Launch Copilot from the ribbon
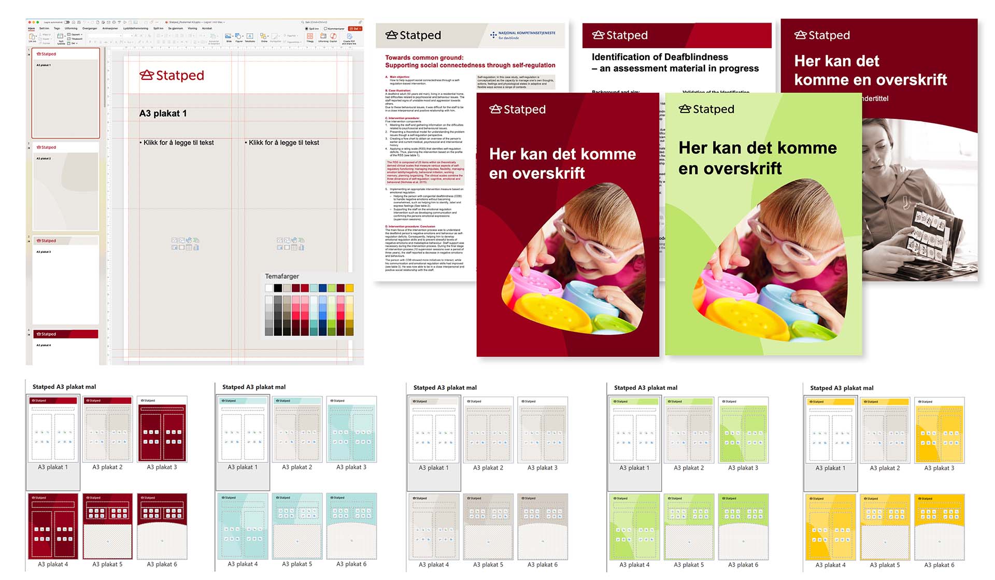Viewport: 995px width, 580px height. [x=333, y=36]
